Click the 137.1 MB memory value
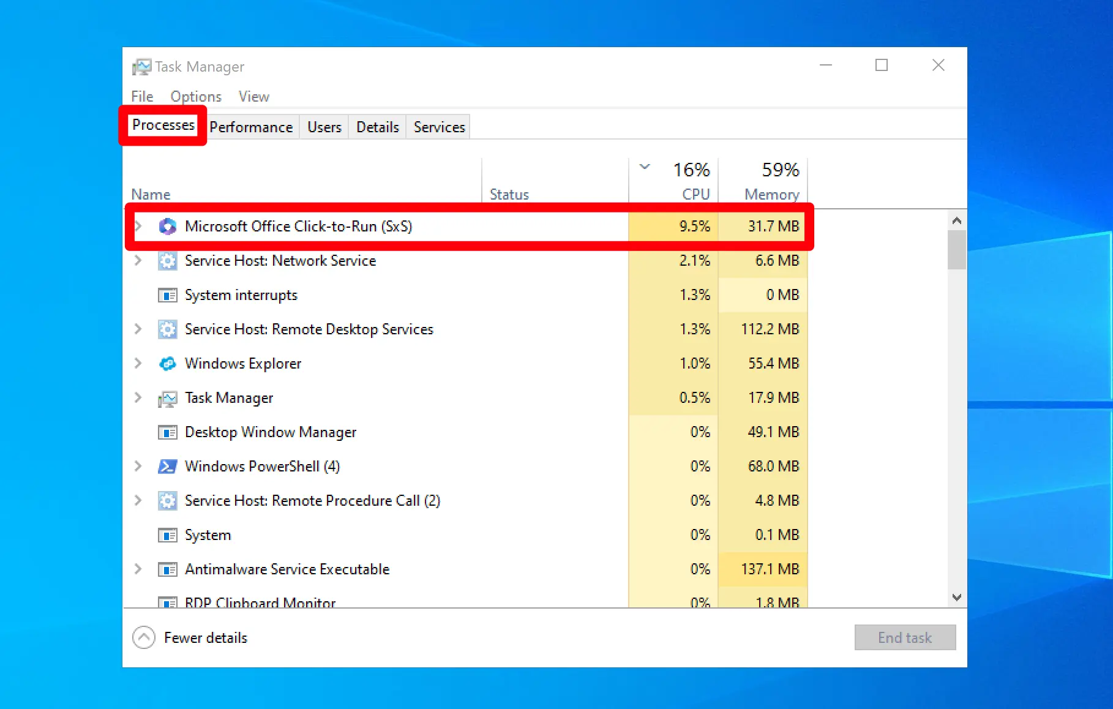1113x709 pixels. pyautogui.click(x=770, y=569)
